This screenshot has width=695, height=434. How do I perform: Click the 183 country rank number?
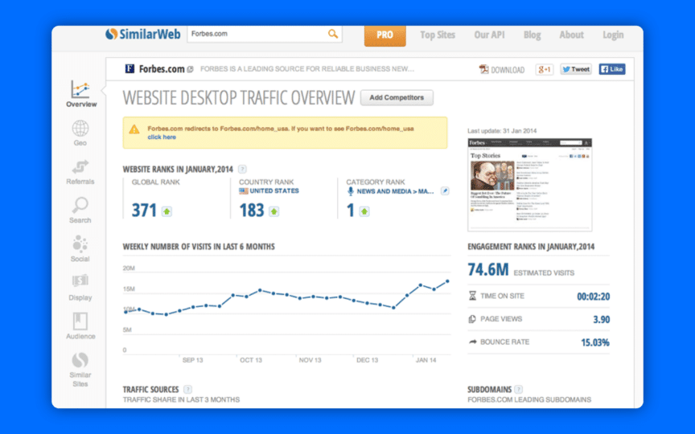coord(252,211)
